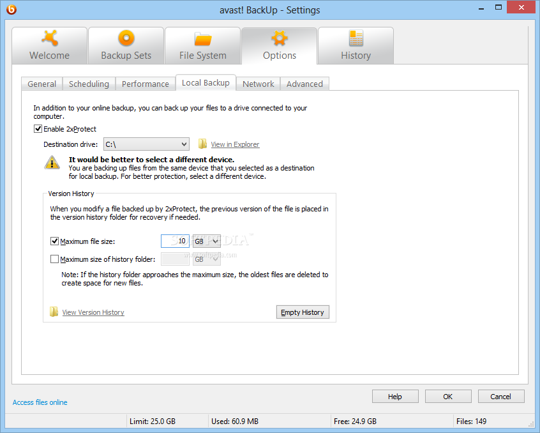Viewport: 540px width, 433px height.
Task: Click the avast BackUp logo in title bar
Action: [x=11, y=10]
